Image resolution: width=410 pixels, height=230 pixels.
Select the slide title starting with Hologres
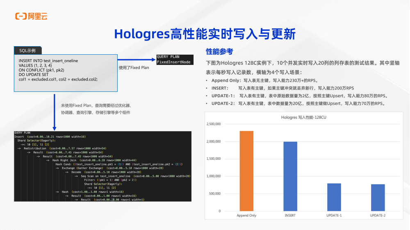click(205, 34)
